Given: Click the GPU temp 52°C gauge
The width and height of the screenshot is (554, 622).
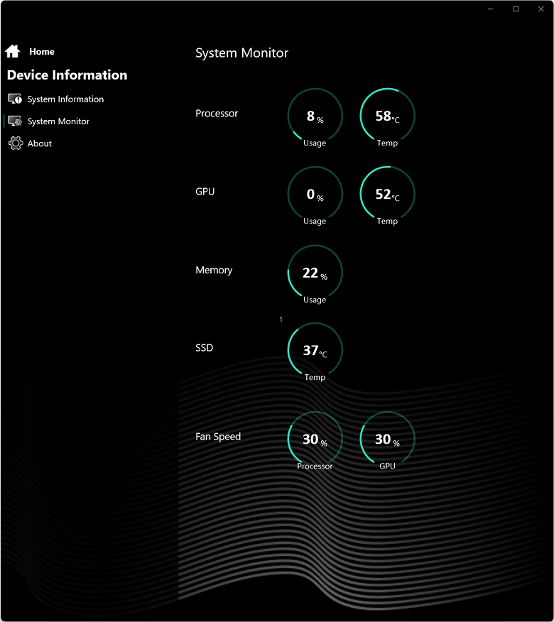Looking at the screenshot, I should tap(387, 194).
